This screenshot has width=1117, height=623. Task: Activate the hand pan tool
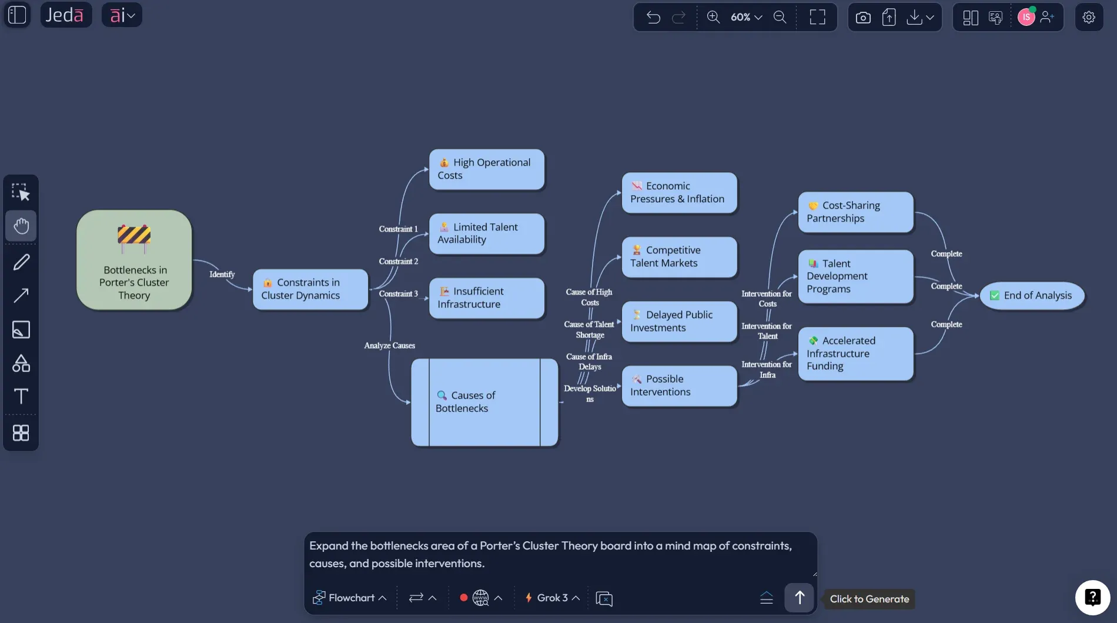(x=21, y=226)
